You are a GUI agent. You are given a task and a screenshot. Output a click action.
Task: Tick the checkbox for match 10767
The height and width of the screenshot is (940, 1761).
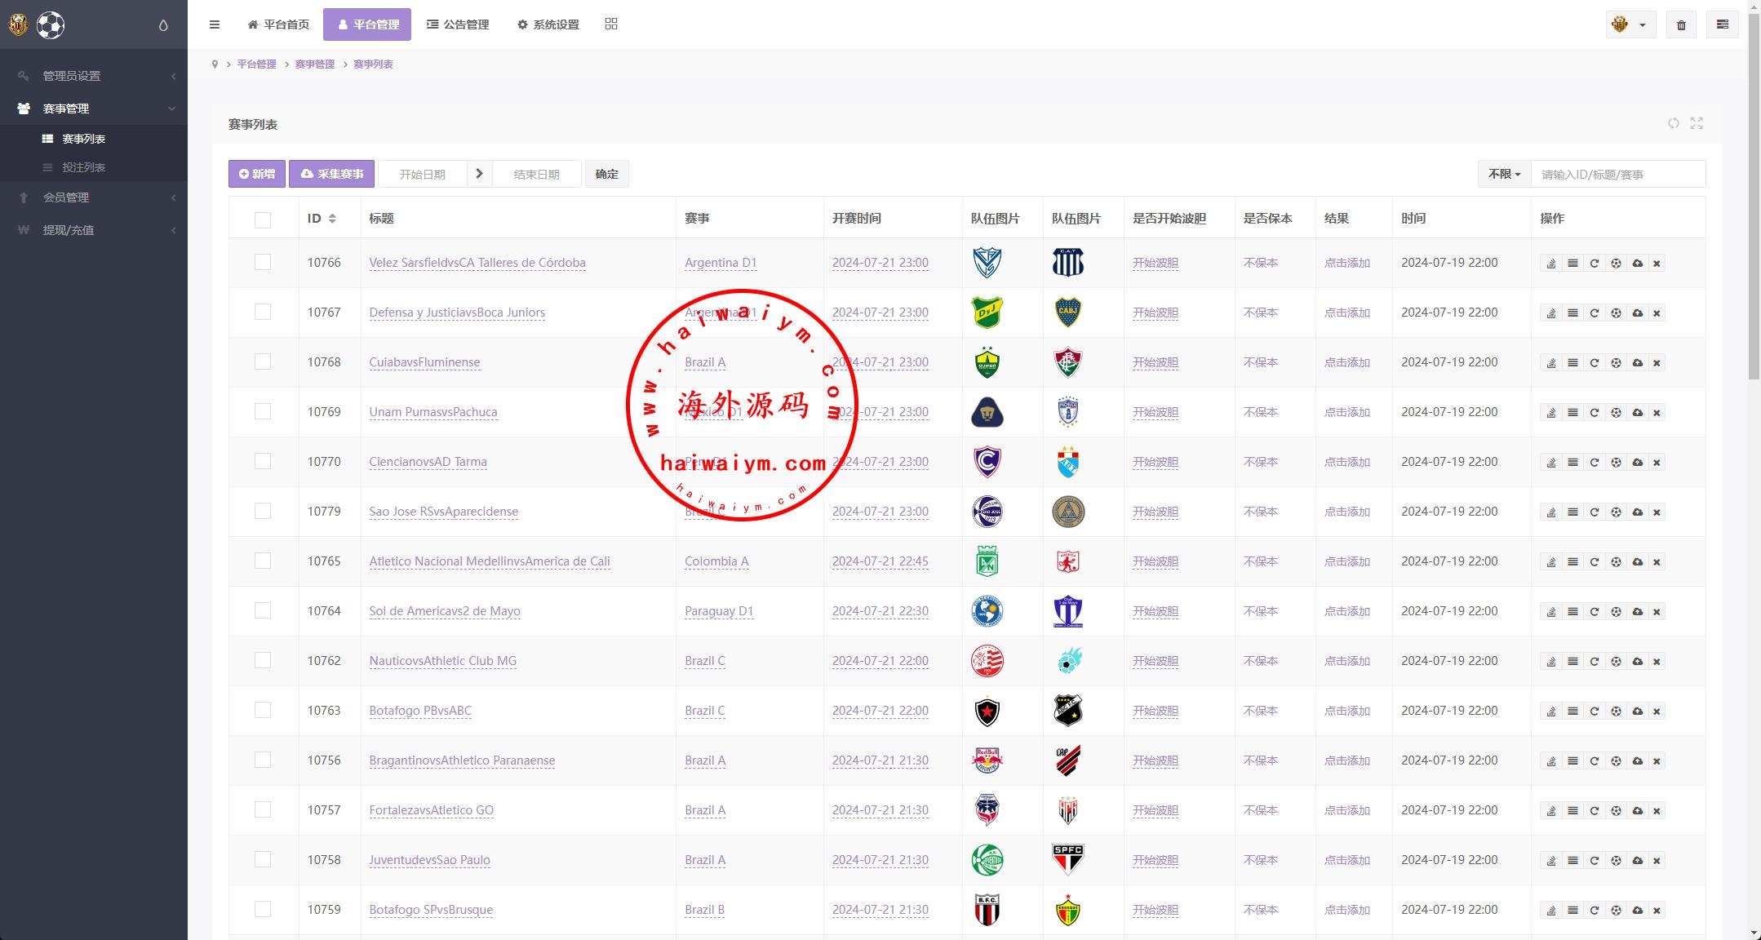(263, 312)
